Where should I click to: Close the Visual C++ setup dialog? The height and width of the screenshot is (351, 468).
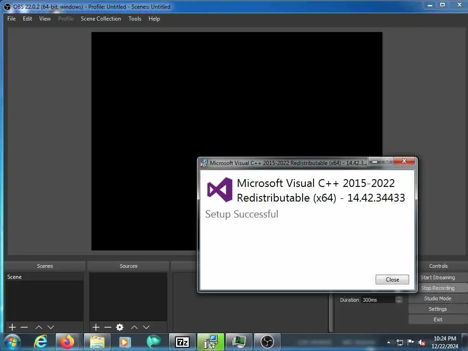pos(392,279)
